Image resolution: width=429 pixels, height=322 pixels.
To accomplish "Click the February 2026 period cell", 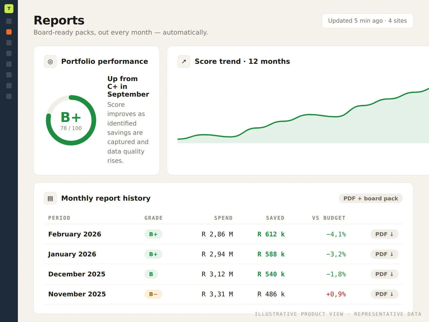I will (75, 234).
